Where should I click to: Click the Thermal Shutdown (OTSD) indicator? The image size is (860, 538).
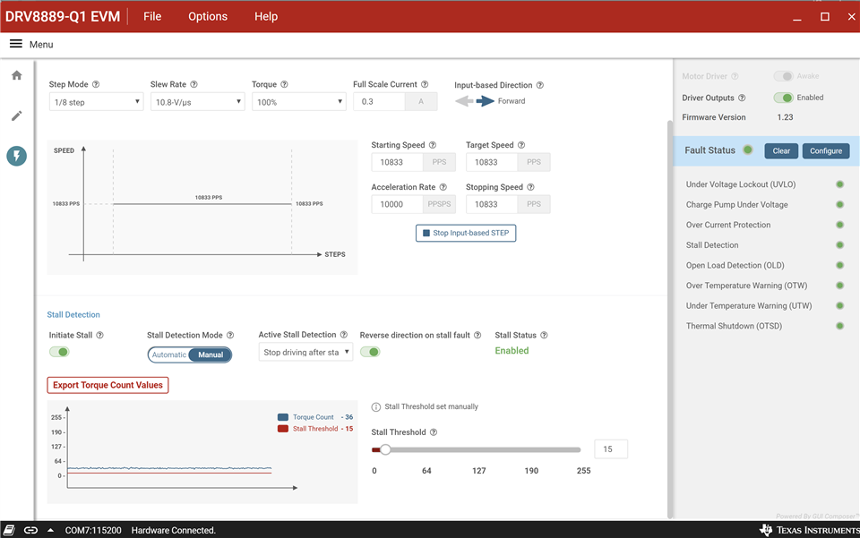839,326
